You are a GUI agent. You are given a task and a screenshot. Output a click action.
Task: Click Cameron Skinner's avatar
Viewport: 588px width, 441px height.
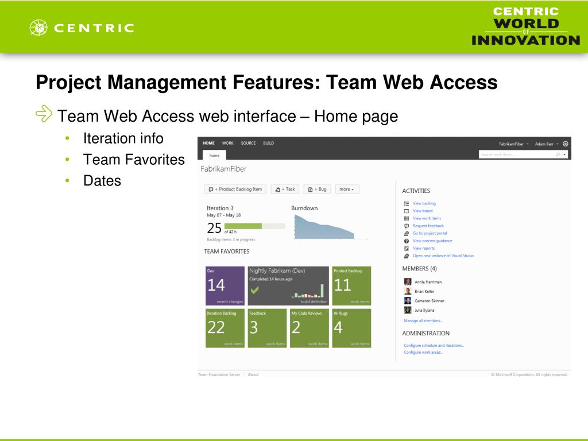click(x=408, y=300)
